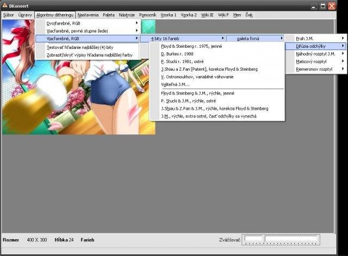The image size is (348, 256).
Task: Choose J.Shiau a Z.Fan [Patent] algorithm
Action: coord(217,69)
